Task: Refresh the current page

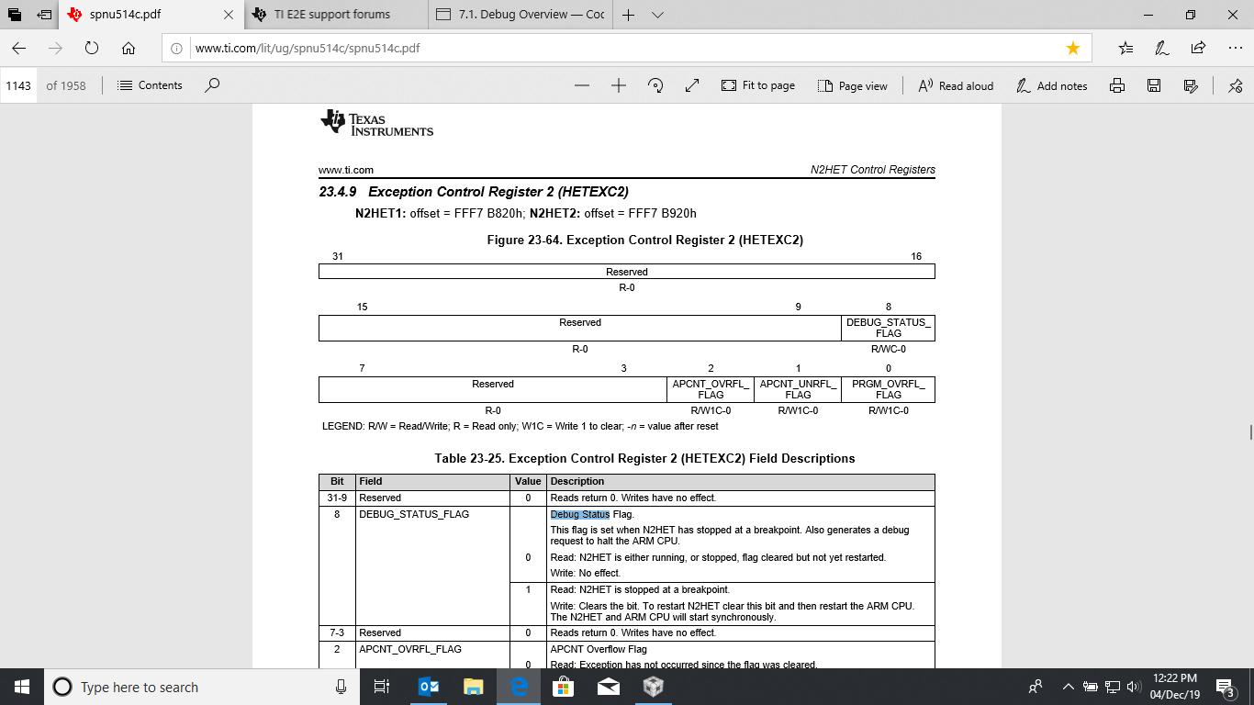Action: (x=92, y=48)
